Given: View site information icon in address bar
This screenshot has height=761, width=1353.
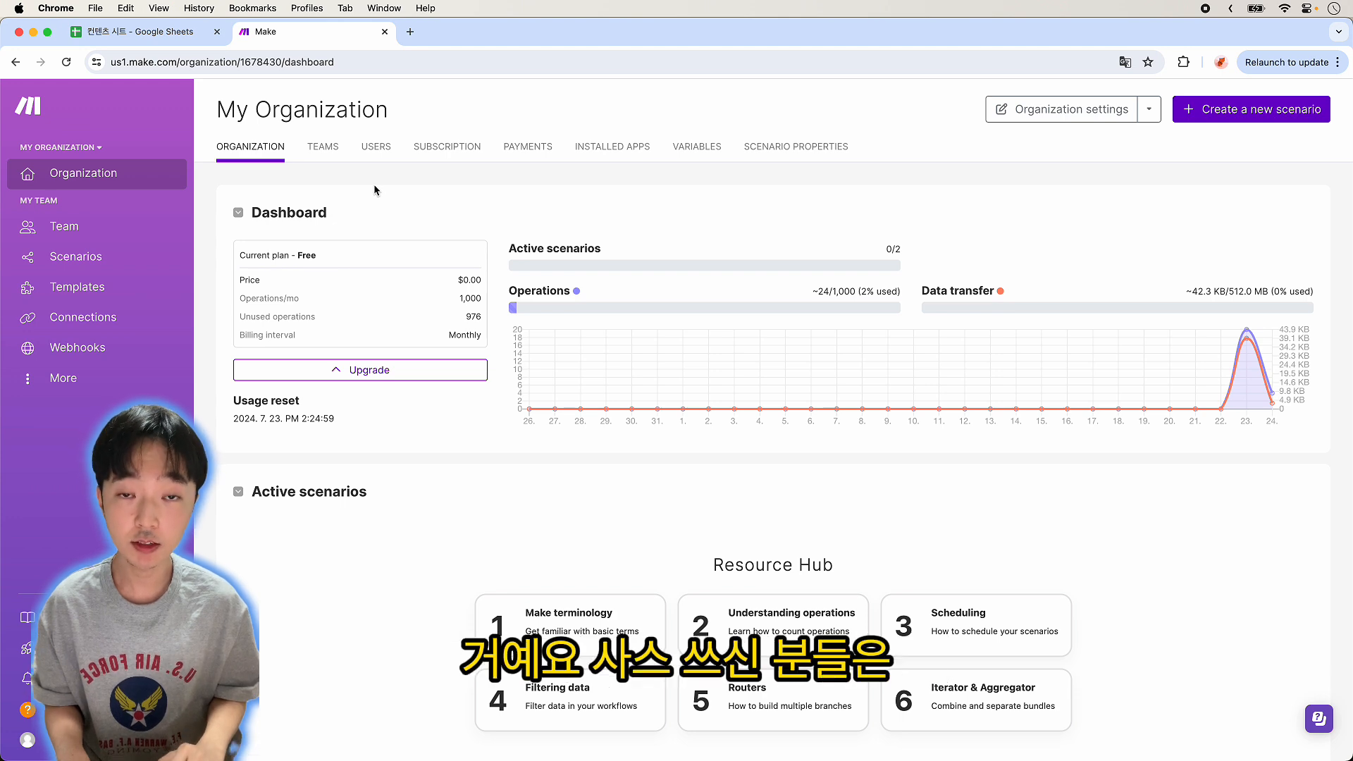Looking at the screenshot, I should (x=97, y=62).
